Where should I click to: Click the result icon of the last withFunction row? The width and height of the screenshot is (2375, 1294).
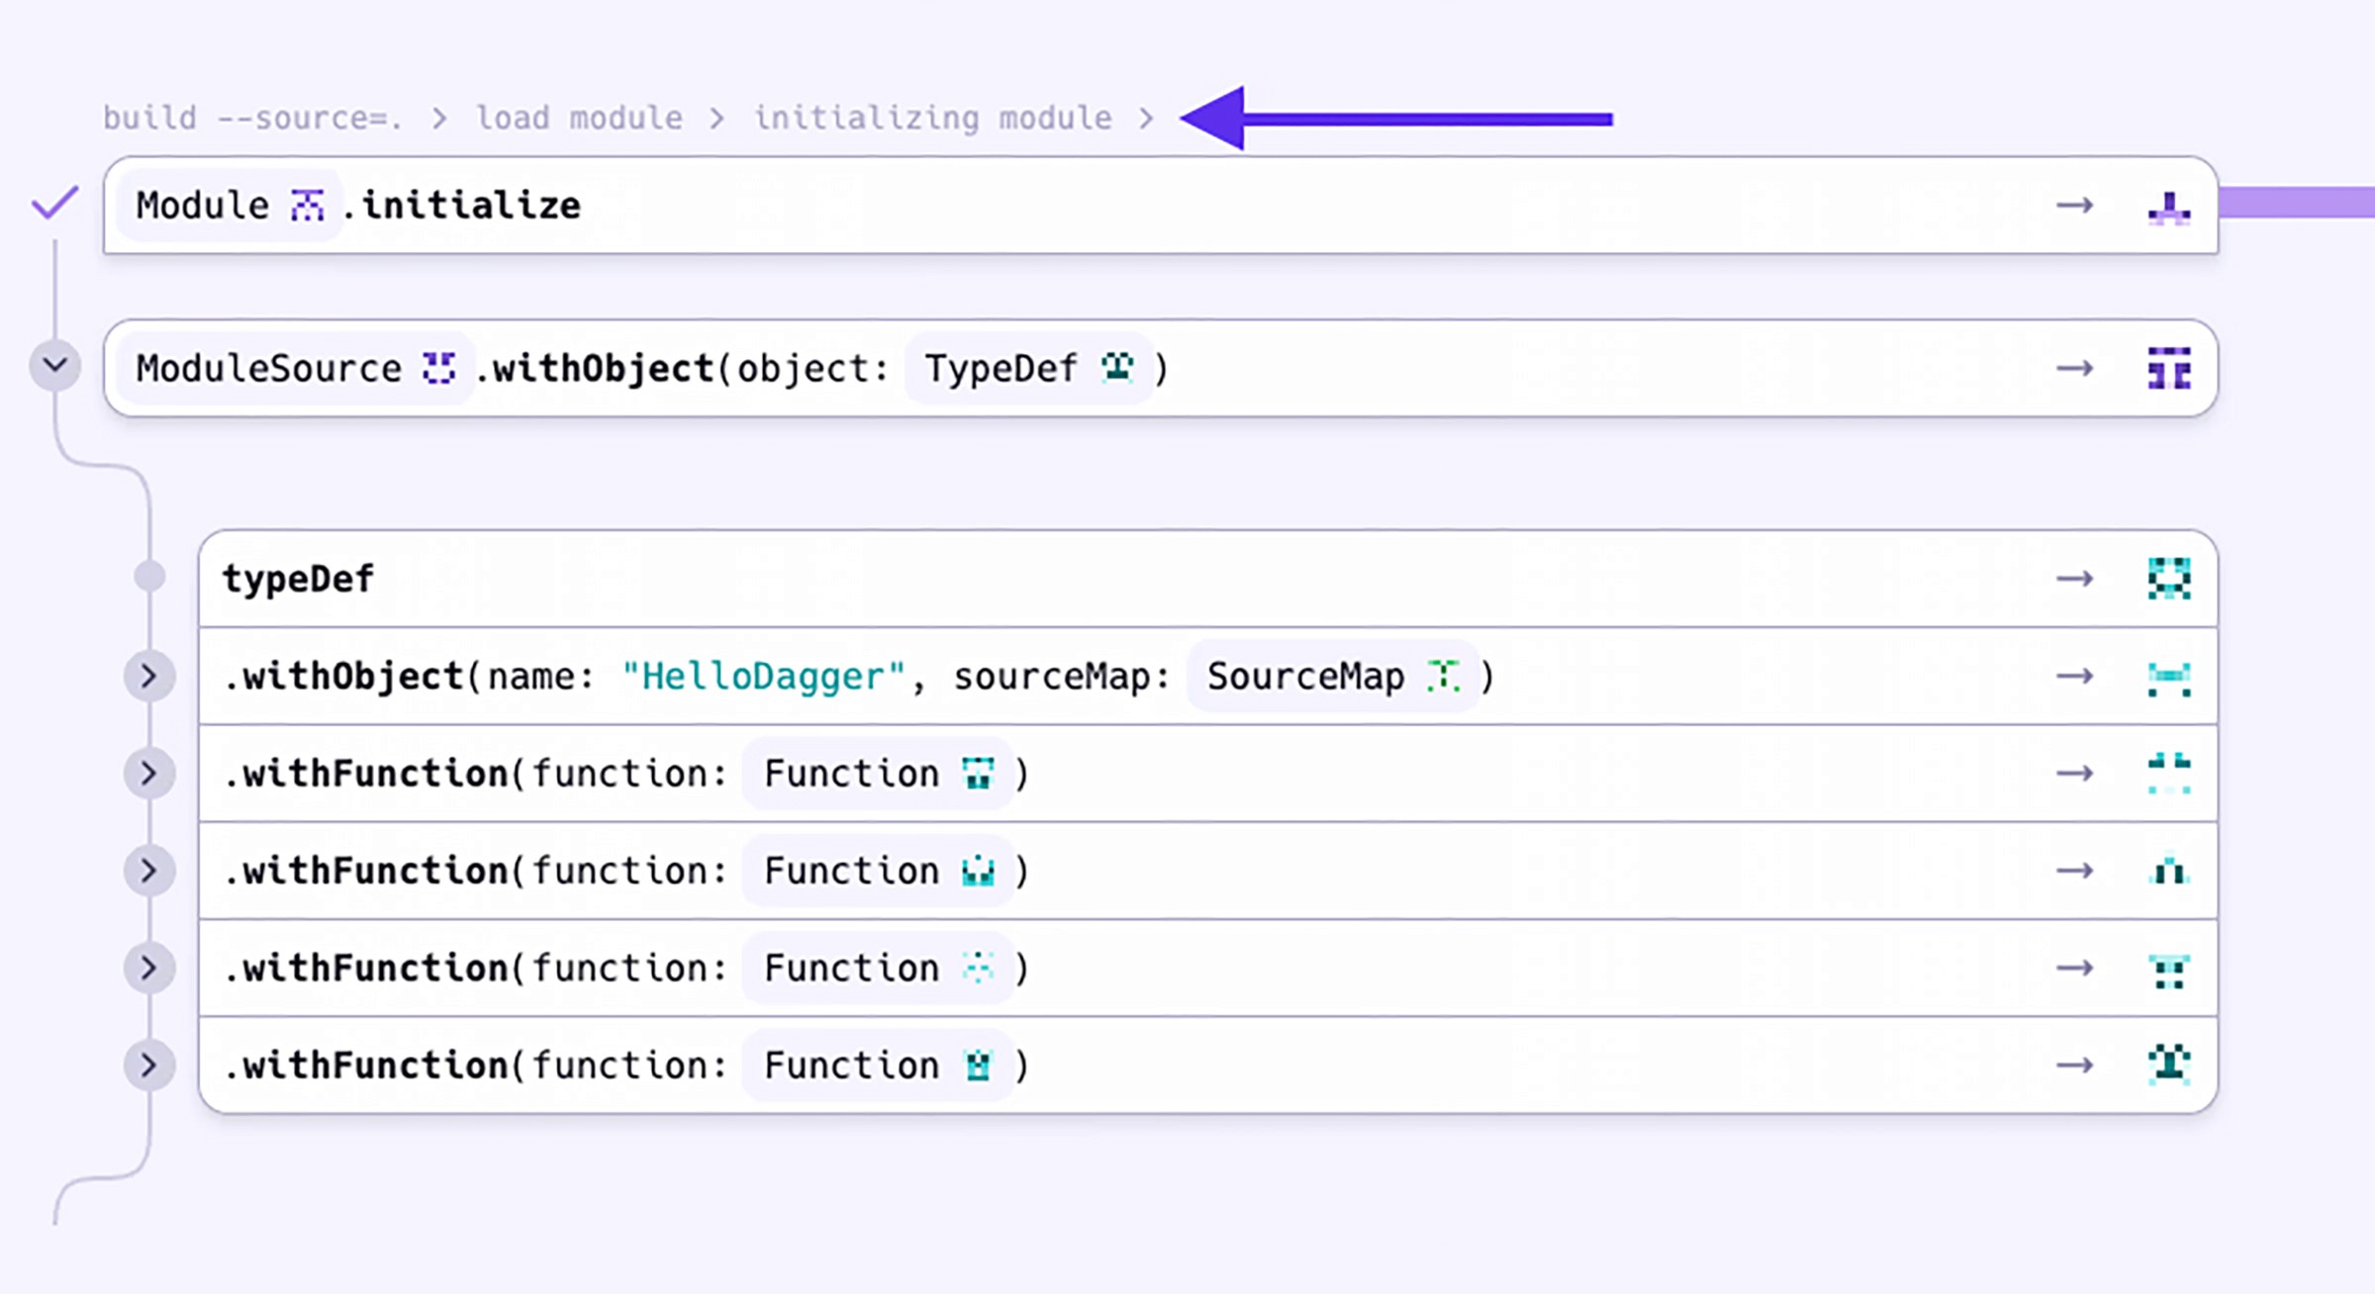click(2168, 1065)
